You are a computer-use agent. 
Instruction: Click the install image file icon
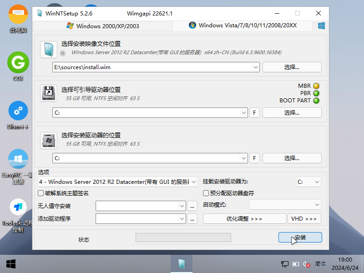(x=49, y=50)
